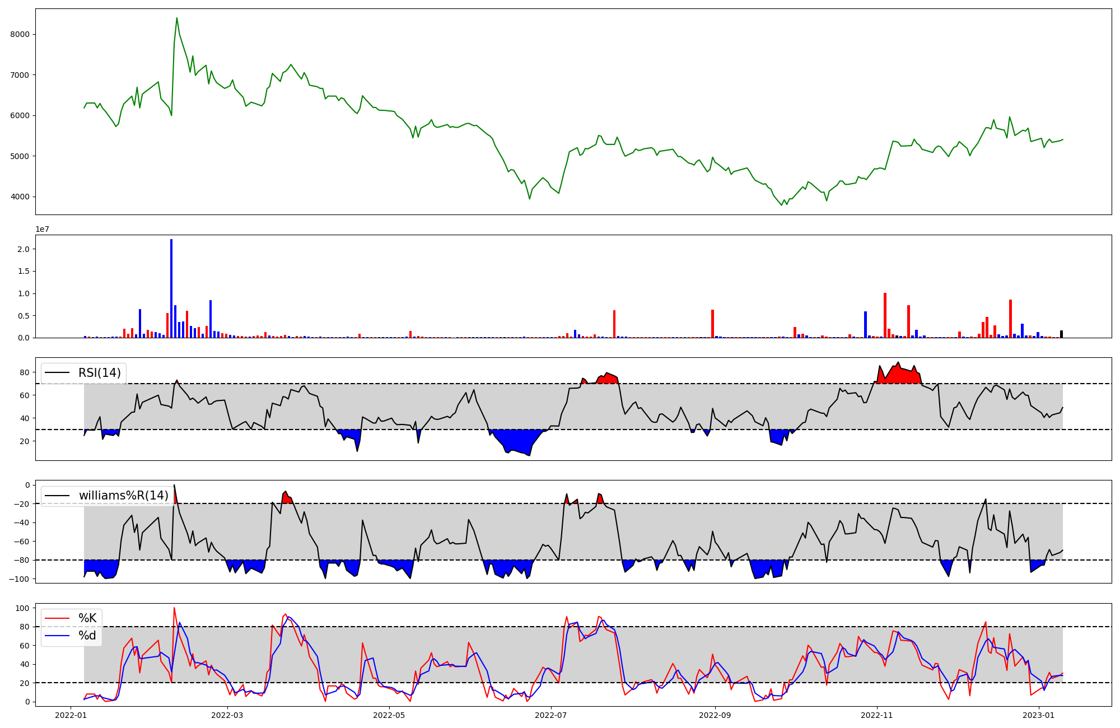Image resolution: width=1120 pixels, height=728 pixels.
Task: Click the 2023-01 date tick label
Action: 1038,715
